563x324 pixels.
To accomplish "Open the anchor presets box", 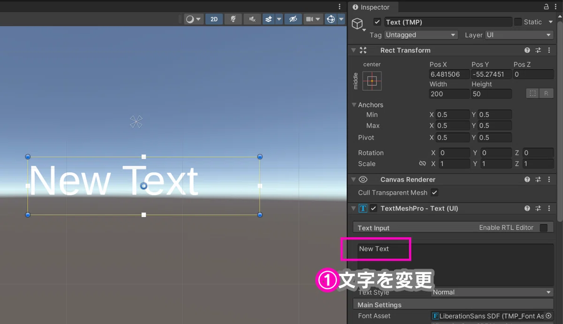I will click(x=372, y=81).
